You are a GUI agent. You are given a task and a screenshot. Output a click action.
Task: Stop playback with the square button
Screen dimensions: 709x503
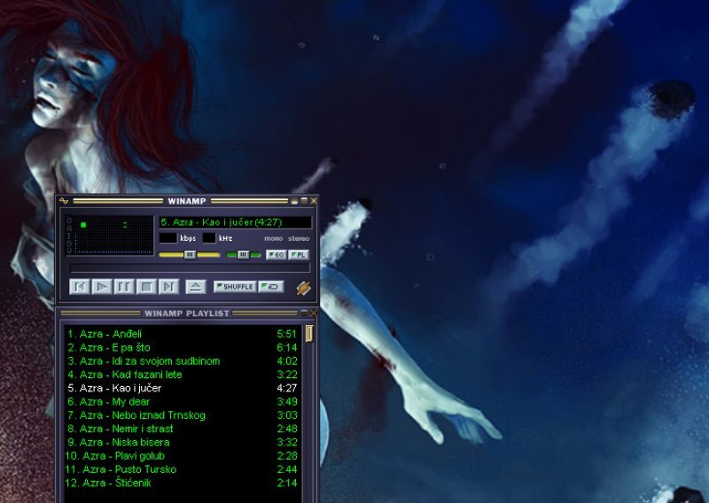[x=146, y=287]
